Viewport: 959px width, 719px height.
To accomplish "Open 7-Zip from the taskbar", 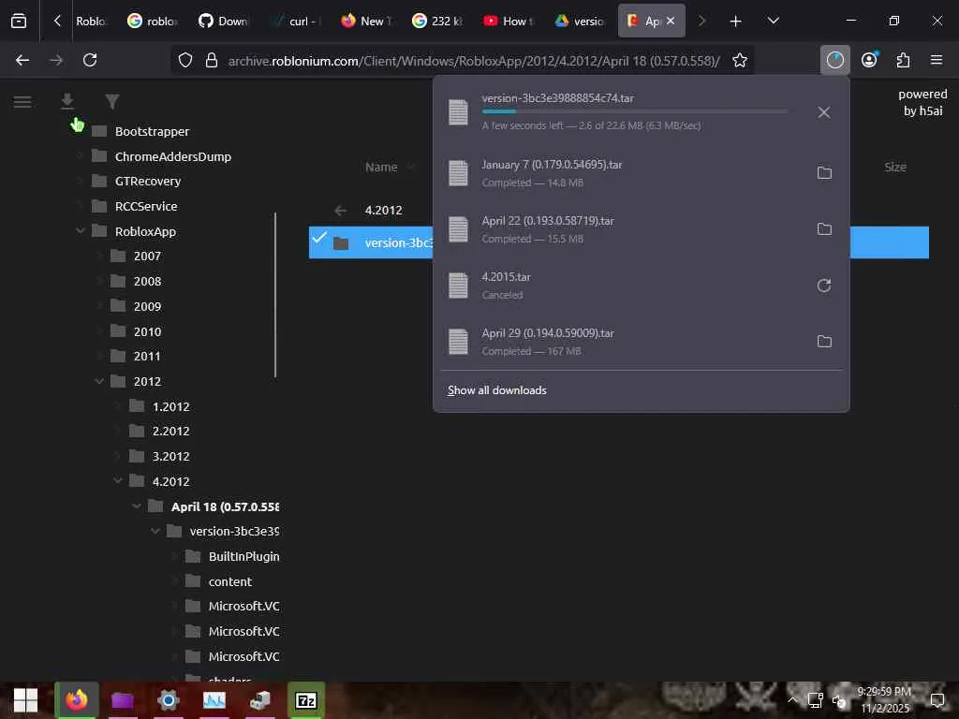I will [x=306, y=700].
